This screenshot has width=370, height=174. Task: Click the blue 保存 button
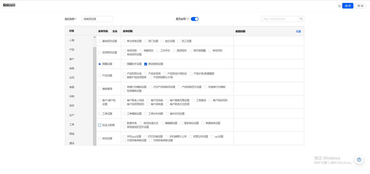click(347, 6)
